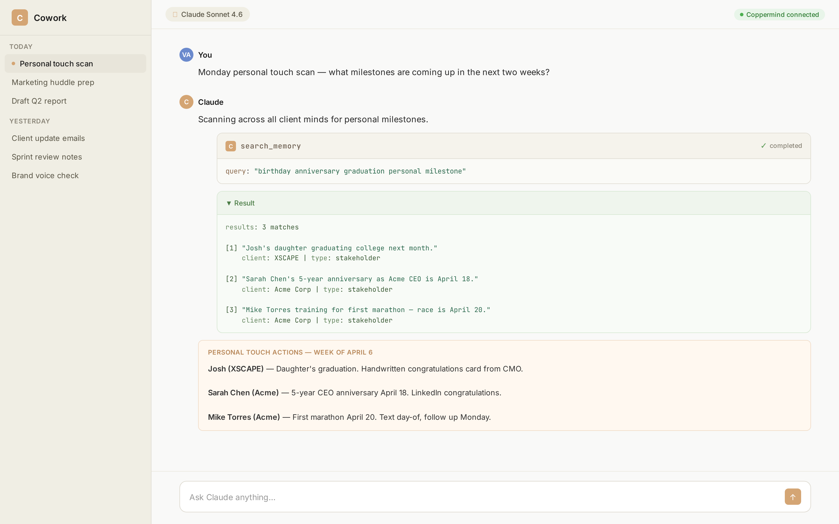Image resolution: width=839 pixels, height=524 pixels.
Task: Click the Personal Touch Actions heading
Action: point(290,352)
